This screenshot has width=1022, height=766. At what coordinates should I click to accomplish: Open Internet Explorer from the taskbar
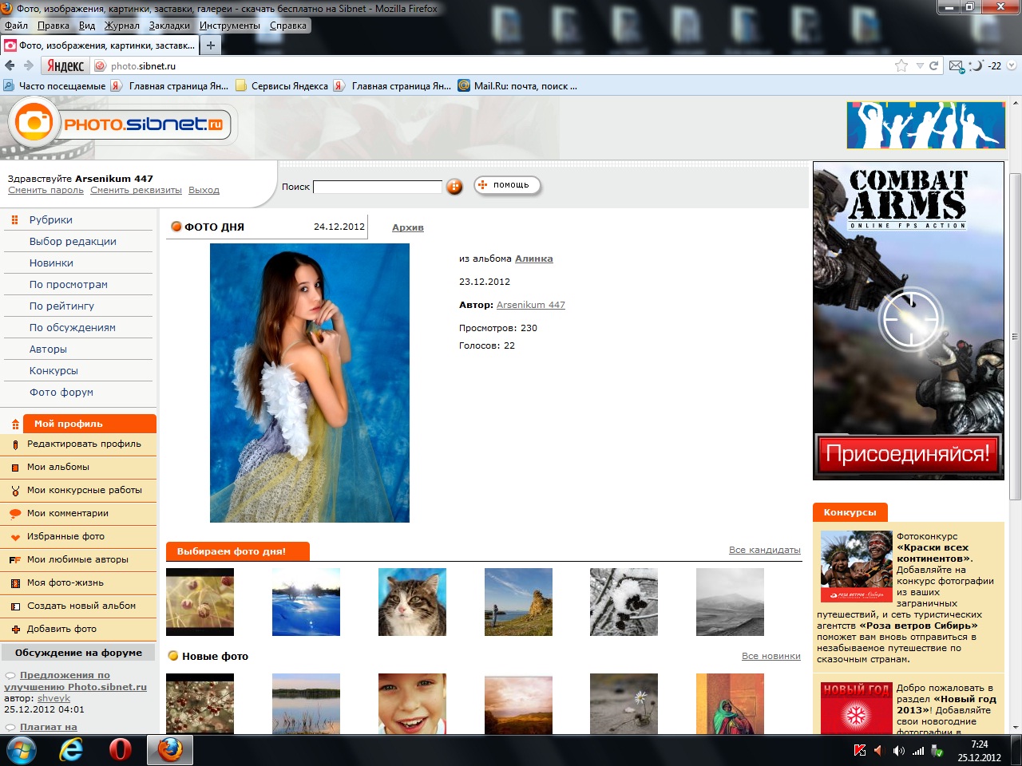pyautogui.click(x=72, y=750)
